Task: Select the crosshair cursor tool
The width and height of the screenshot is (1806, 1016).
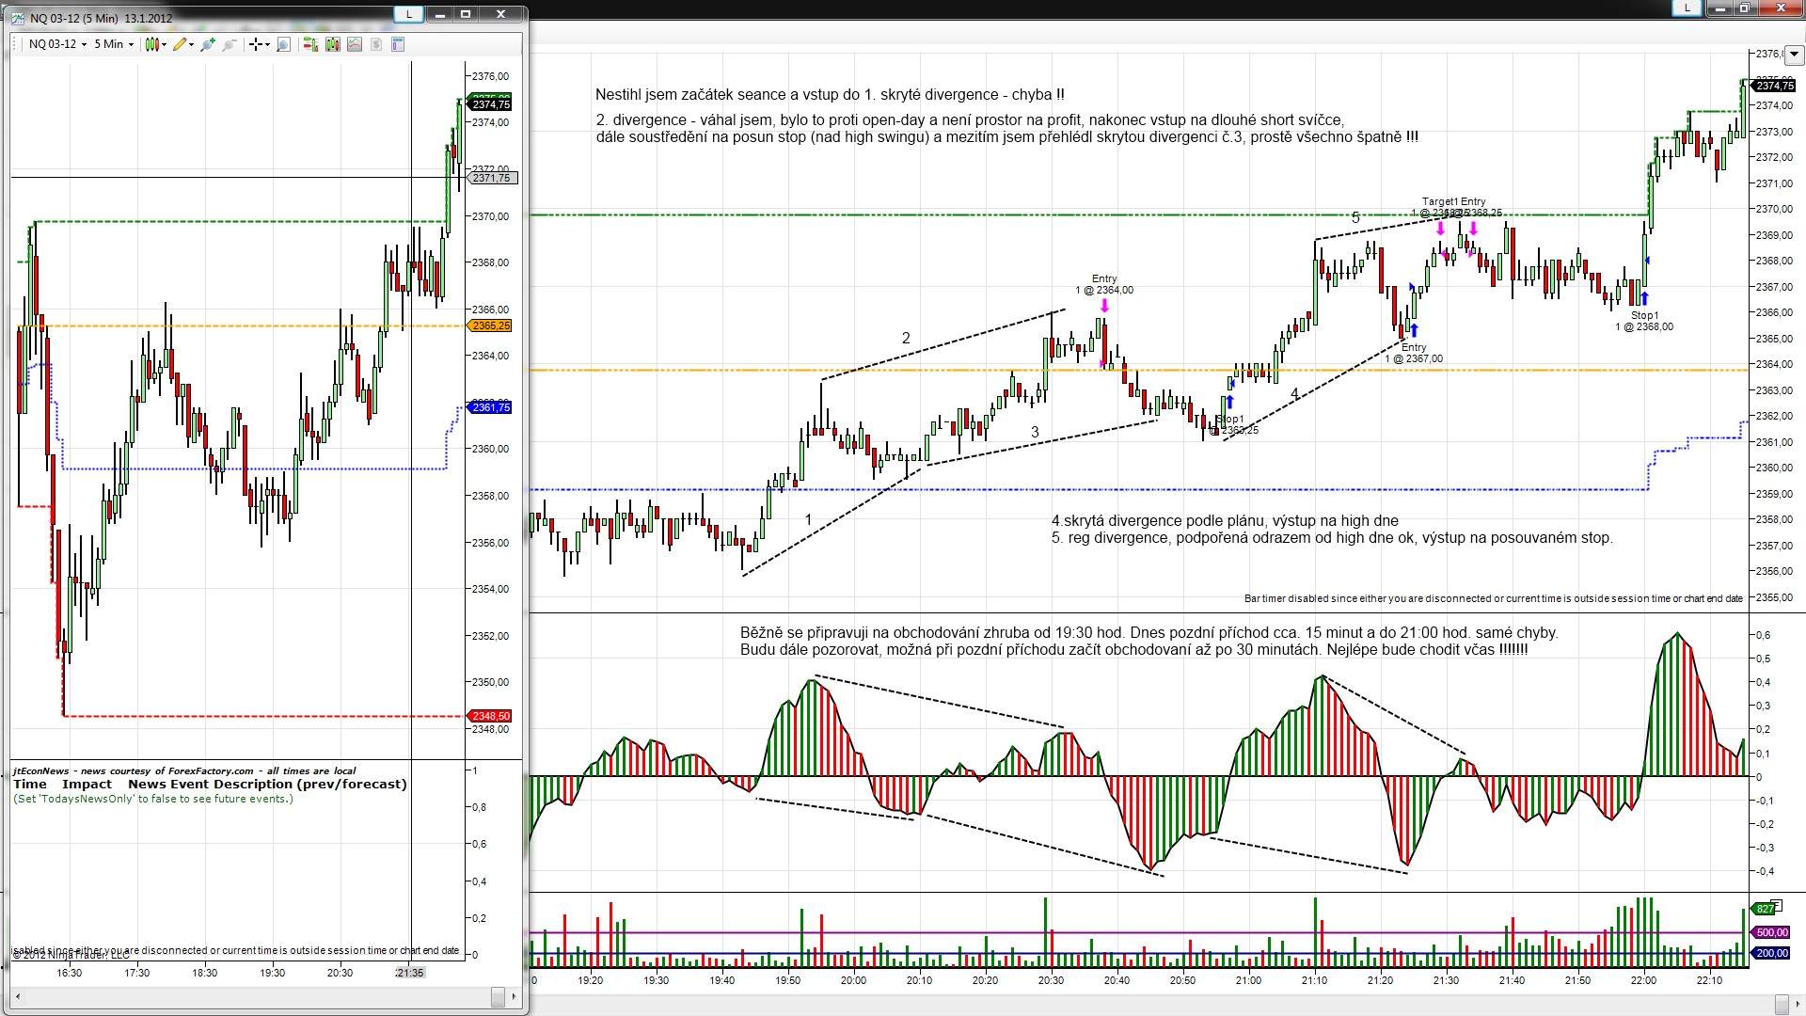Action: (257, 44)
